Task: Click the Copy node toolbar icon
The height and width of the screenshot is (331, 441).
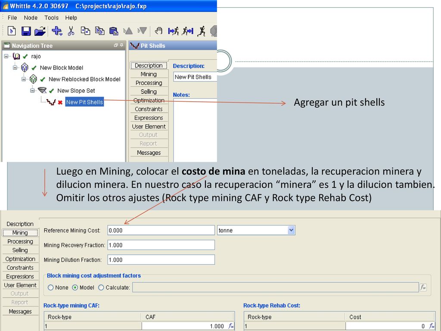Action: (x=85, y=31)
